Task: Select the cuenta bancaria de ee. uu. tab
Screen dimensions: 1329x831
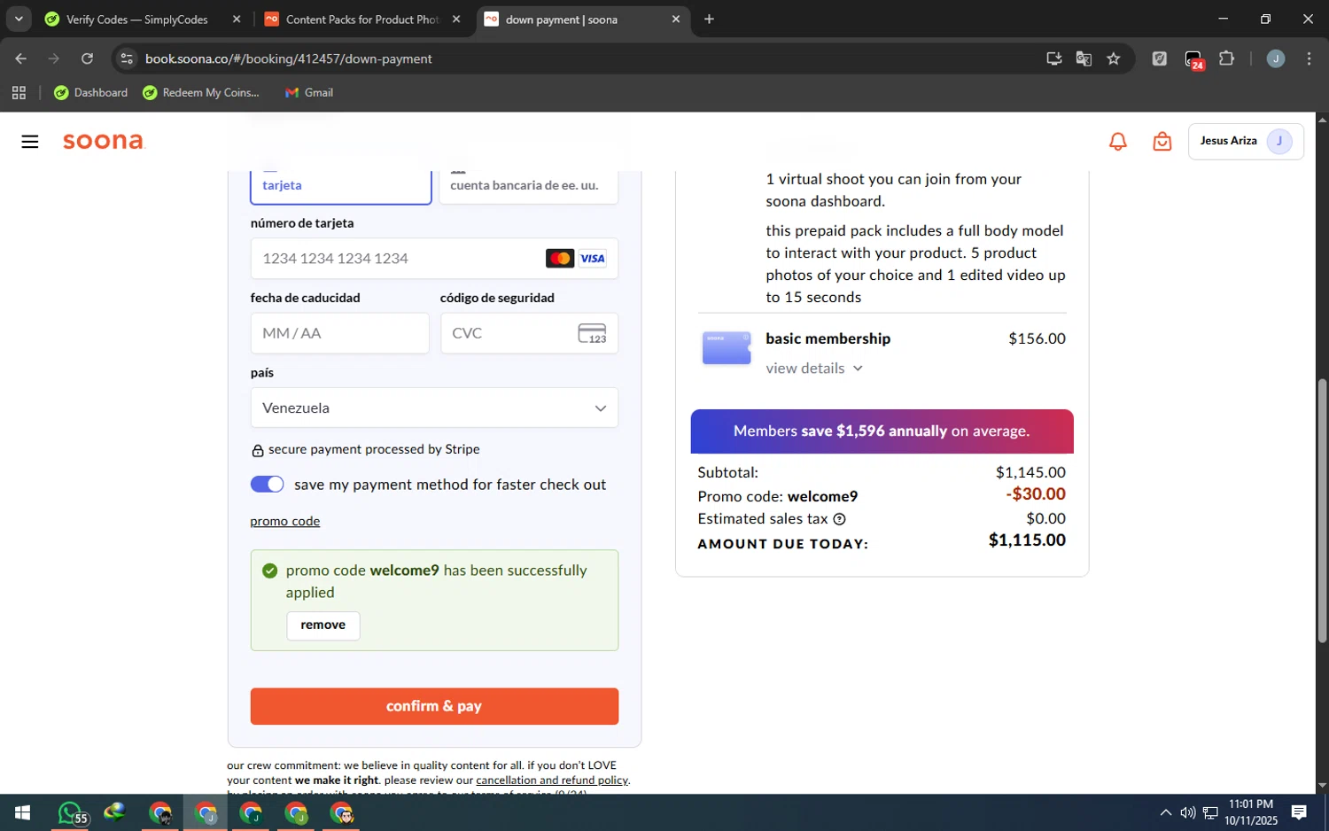Action: [x=529, y=185]
